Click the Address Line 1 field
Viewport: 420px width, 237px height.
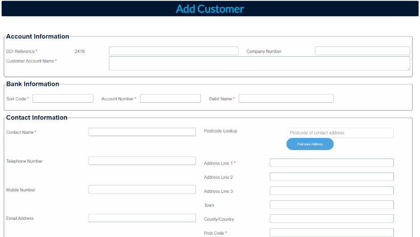click(332, 163)
